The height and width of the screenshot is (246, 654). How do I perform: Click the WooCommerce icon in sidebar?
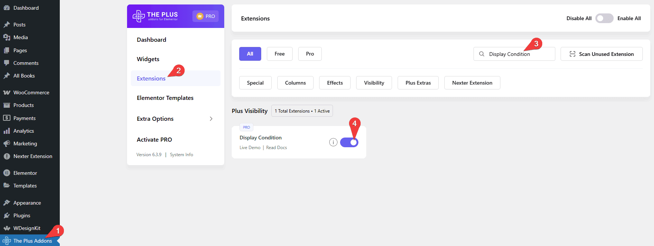tap(7, 92)
